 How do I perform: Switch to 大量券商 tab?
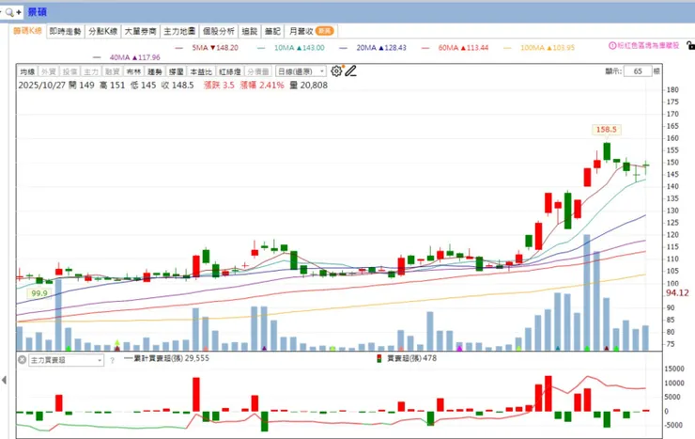pyautogui.click(x=141, y=31)
